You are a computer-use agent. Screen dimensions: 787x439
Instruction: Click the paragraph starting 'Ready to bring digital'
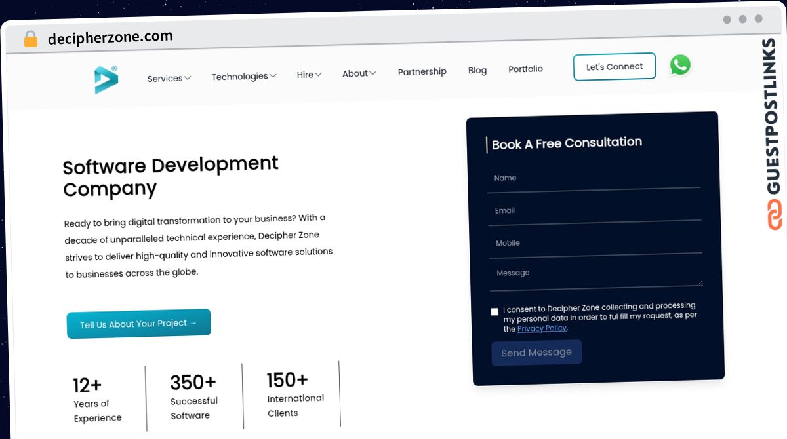[x=198, y=245]
